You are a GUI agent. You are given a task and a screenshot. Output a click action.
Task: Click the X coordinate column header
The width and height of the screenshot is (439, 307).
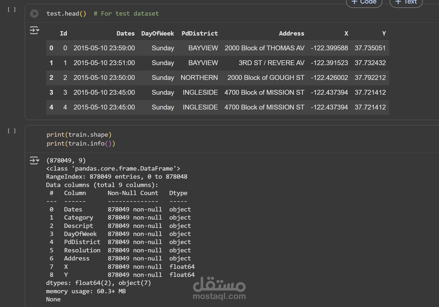tap(346, 34)
